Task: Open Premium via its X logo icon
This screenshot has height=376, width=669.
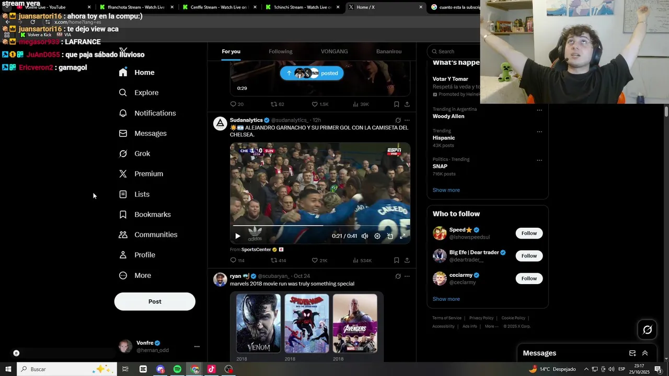Action: (x=123, y=174)
